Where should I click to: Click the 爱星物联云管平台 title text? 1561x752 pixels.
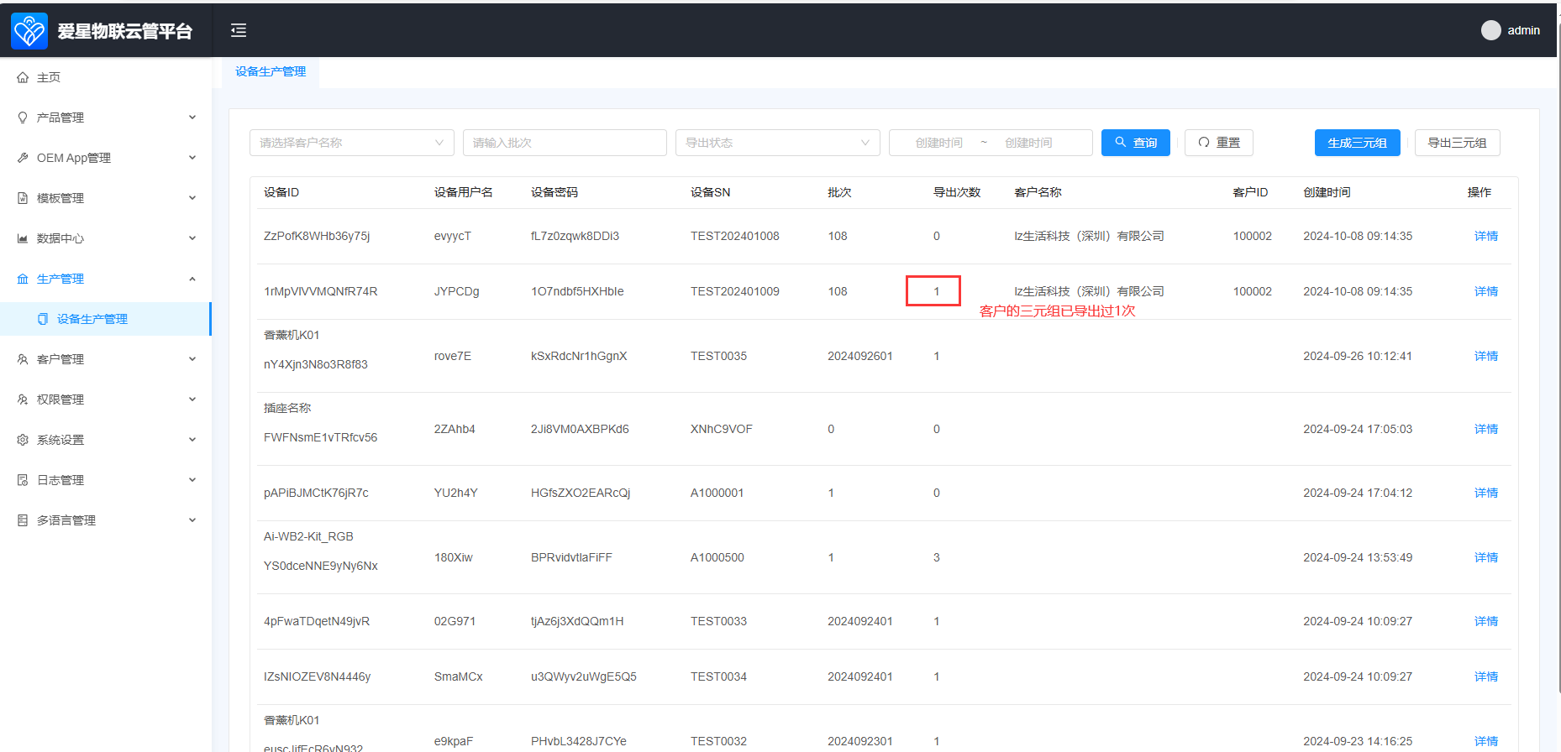click(124, 31)
